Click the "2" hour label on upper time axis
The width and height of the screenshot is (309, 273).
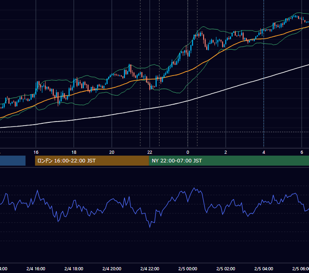[x=226, y=152]
